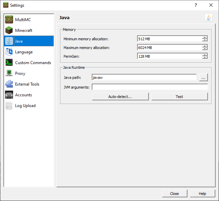Increase minimum memory allocation with up arrow

[x=205, y=37]
